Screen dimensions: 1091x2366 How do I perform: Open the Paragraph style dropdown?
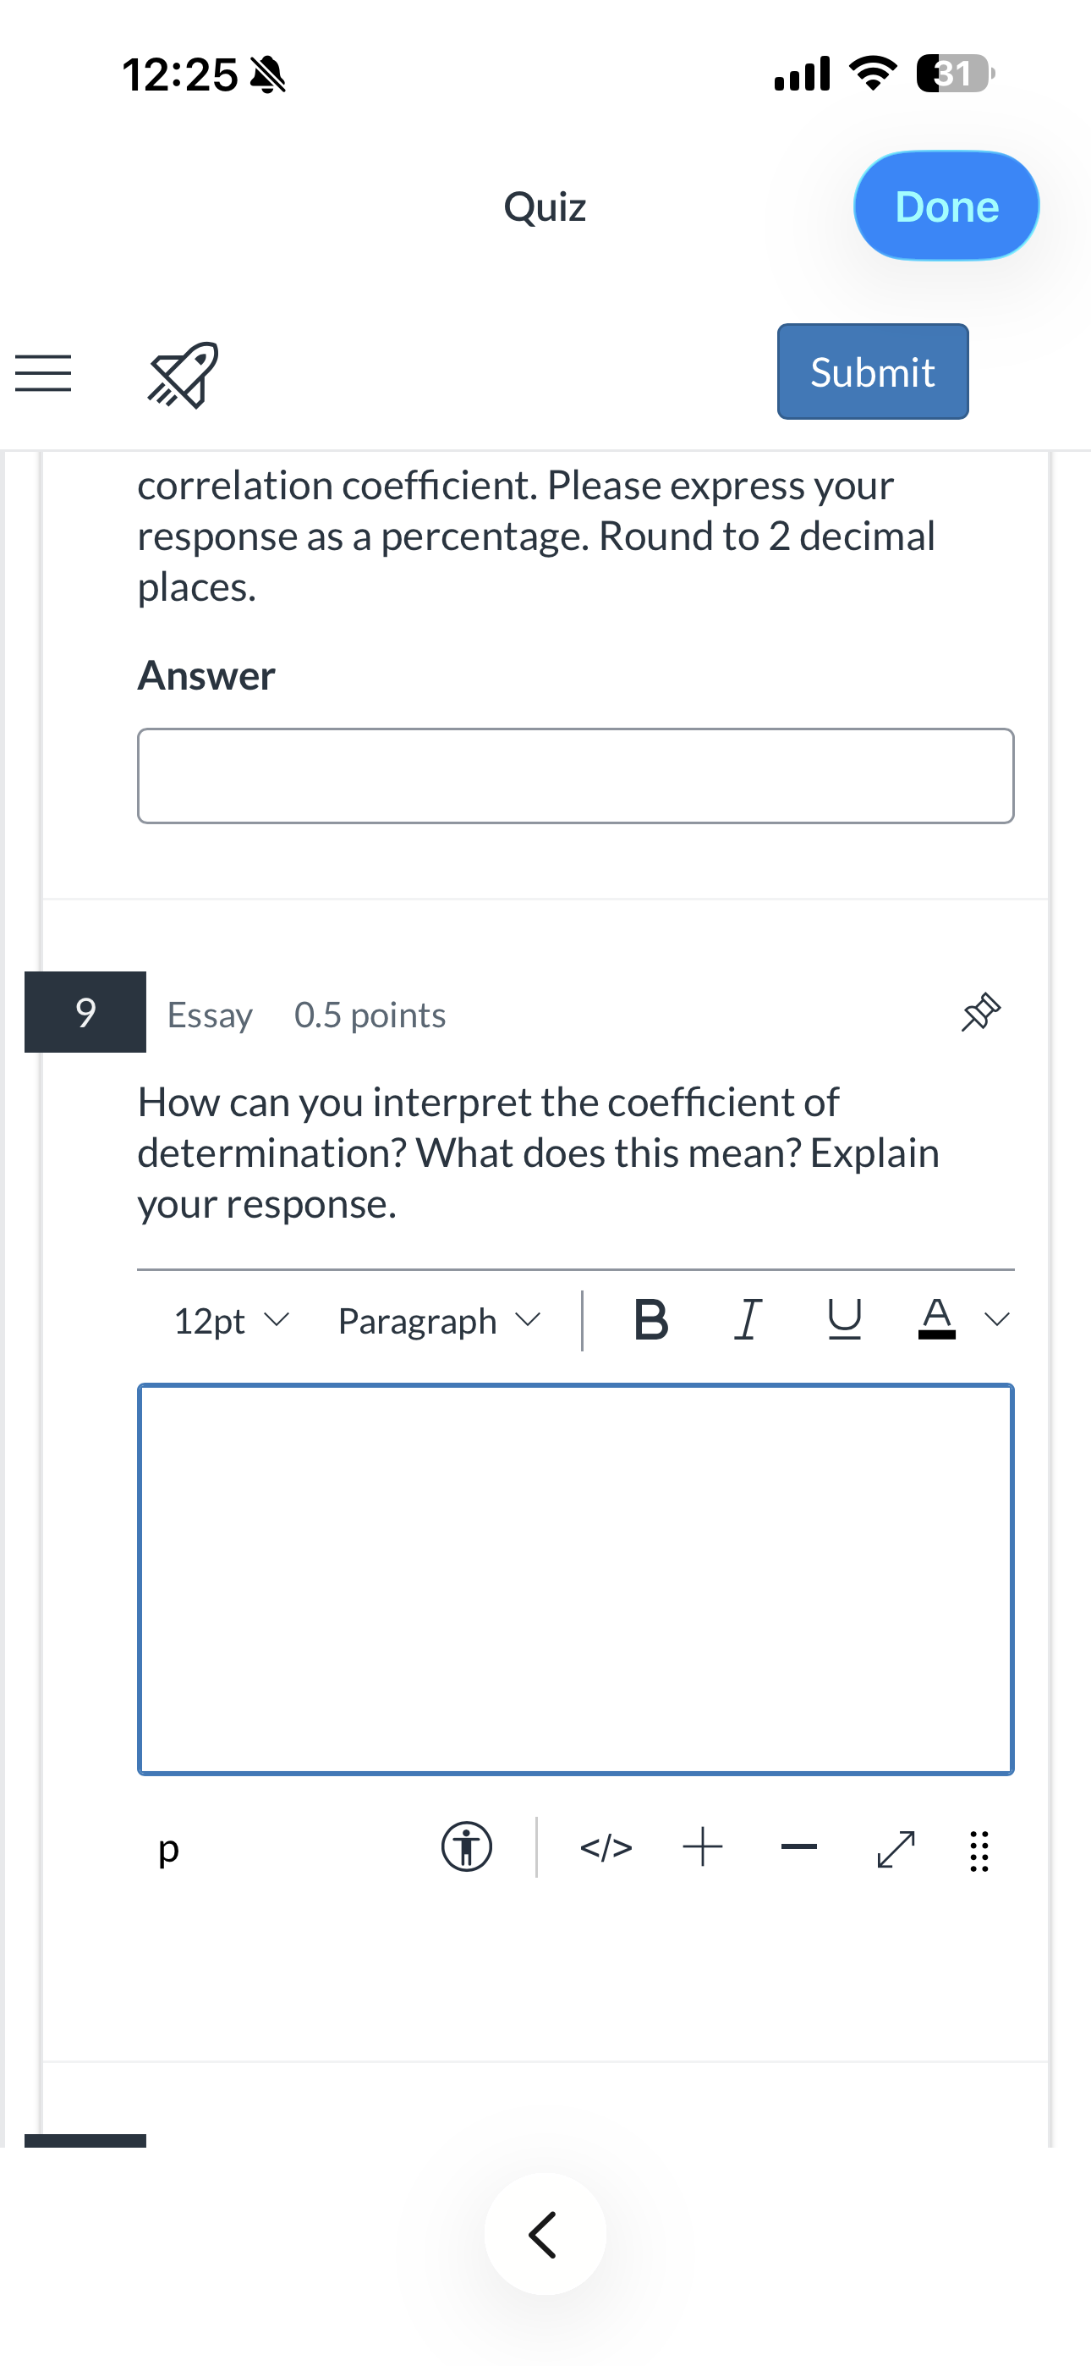[439, 1321]
